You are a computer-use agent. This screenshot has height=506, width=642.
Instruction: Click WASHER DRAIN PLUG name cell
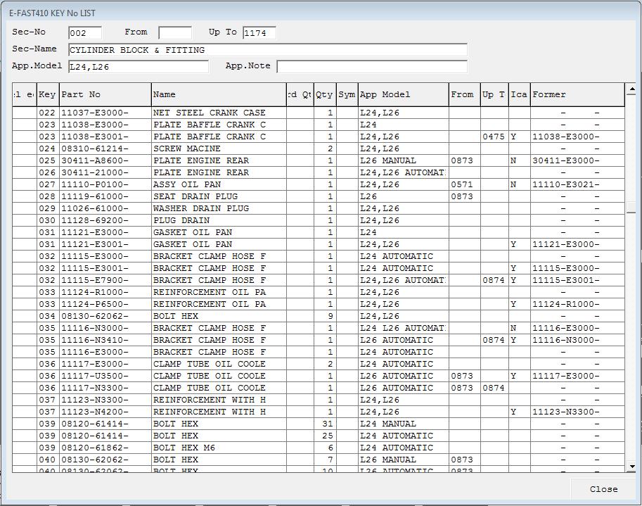coord(219,208)
